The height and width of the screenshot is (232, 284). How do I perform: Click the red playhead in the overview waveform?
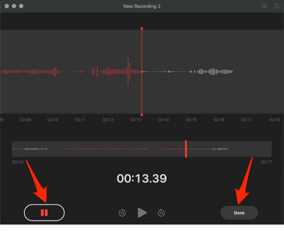click(x=186, y=149)
